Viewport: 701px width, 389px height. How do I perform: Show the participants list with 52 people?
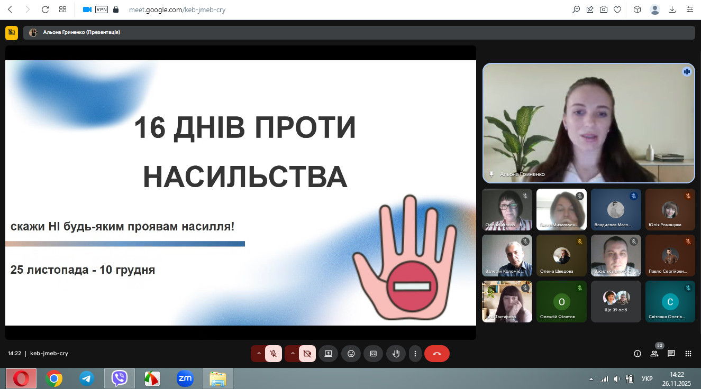pyautogui.click(x=654, y=354)
